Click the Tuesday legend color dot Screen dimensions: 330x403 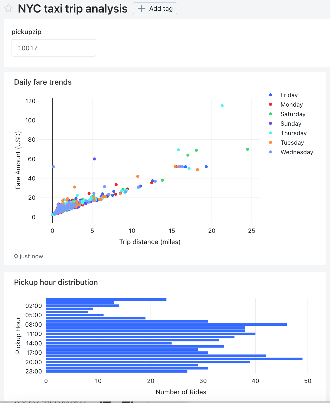(270, 143)
